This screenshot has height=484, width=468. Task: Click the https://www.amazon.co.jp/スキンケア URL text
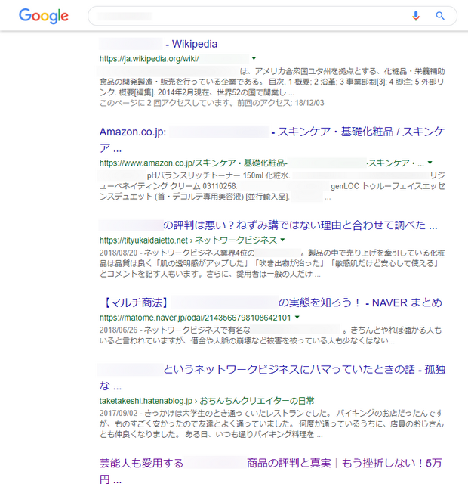click(x=261, y=163)
